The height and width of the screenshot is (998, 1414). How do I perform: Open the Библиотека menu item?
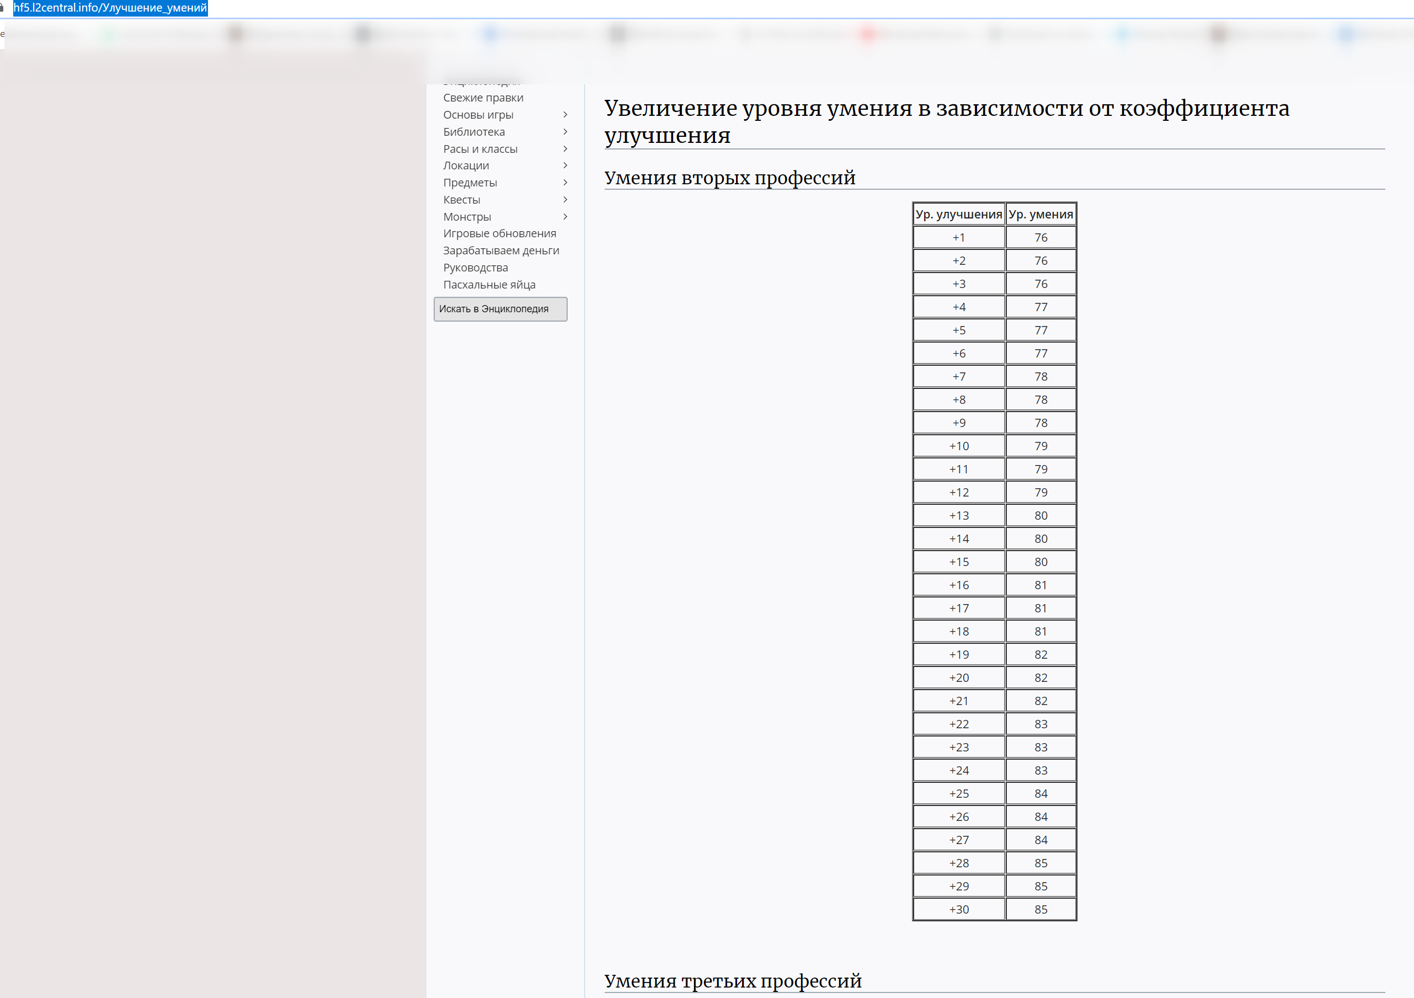[x=473, y=132]
